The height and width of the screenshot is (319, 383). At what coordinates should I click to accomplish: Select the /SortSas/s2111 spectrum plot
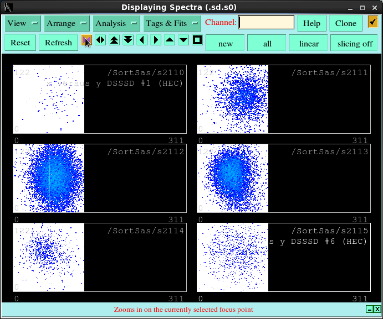coord(284,99)
